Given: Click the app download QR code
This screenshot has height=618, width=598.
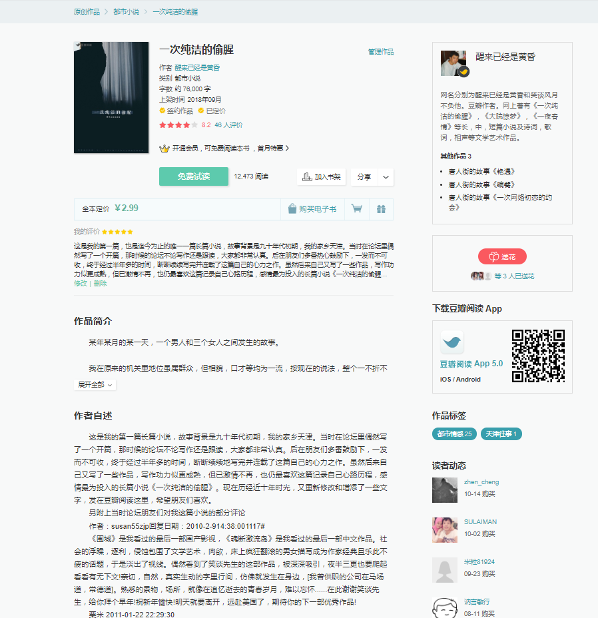Looking at the screenshot, I should point(538,356).
